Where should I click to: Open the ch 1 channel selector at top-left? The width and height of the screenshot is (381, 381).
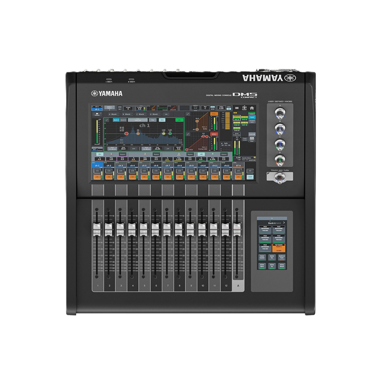[x=97, y=108]
